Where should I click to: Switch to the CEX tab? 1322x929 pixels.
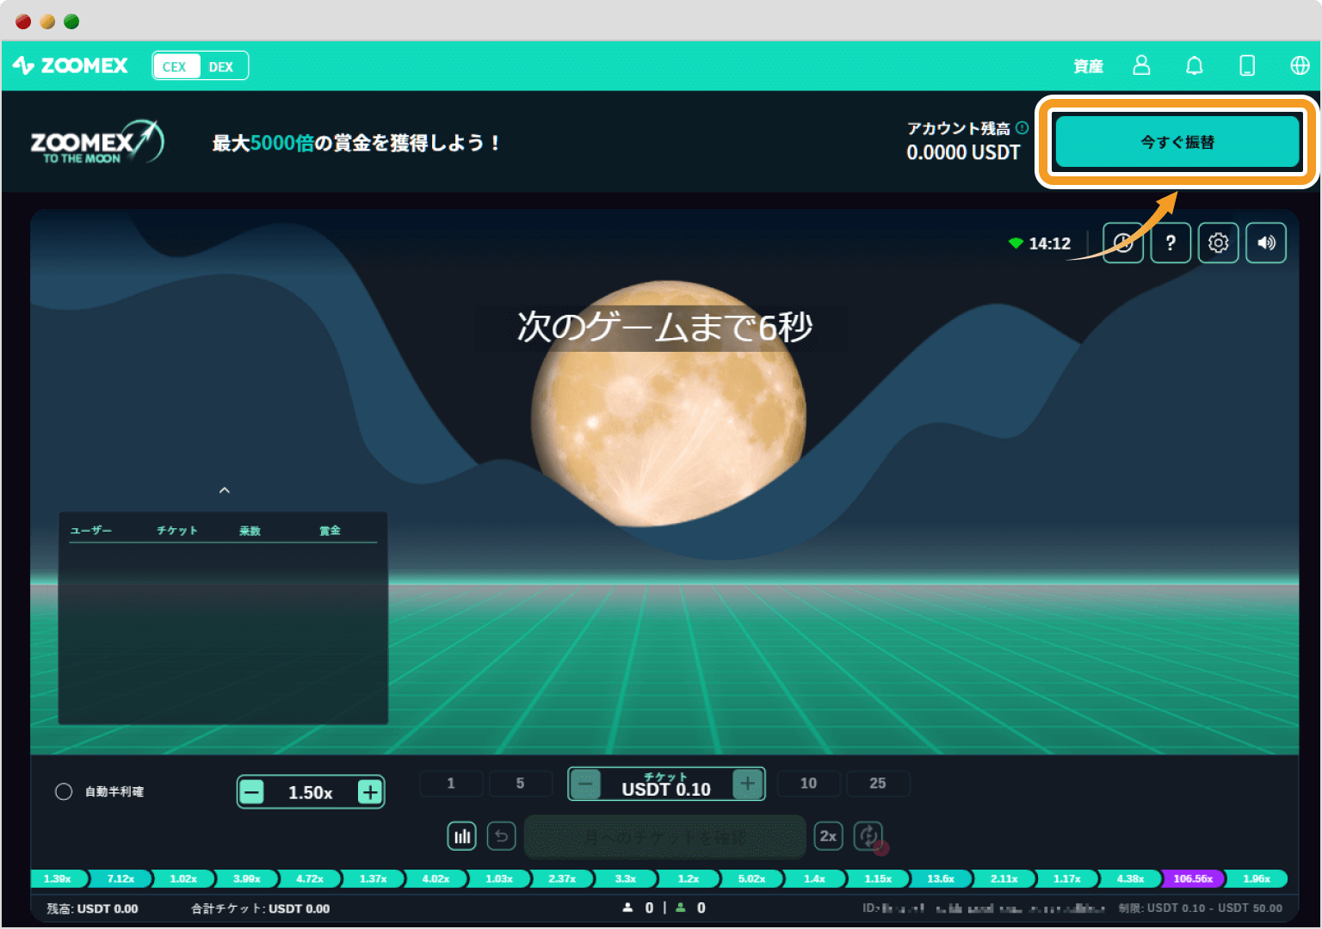click(176, 65)
